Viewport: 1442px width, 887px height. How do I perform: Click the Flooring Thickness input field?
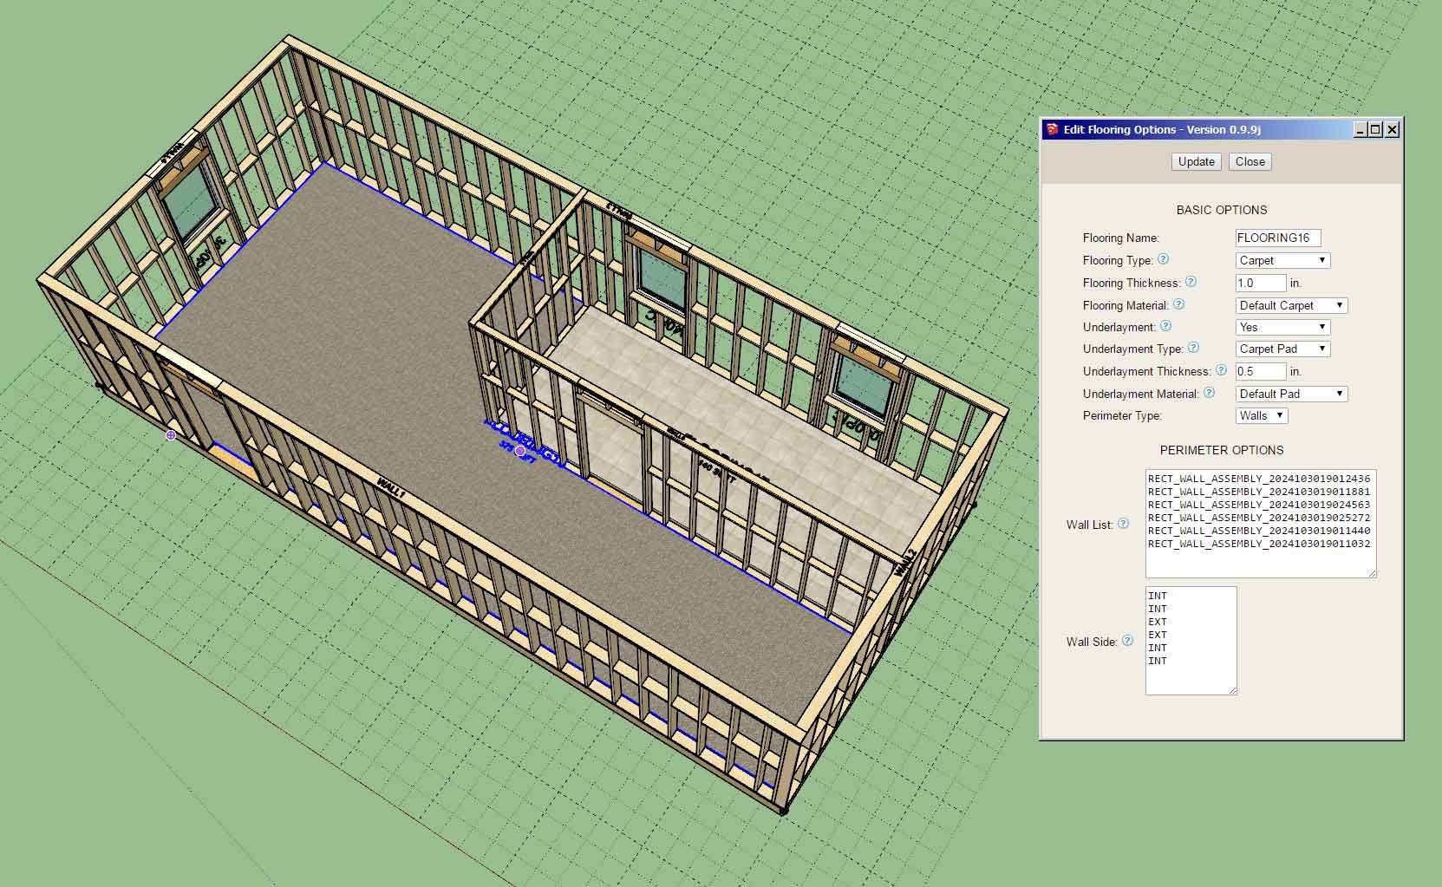pyautogui.click(x=1261, y=283)
